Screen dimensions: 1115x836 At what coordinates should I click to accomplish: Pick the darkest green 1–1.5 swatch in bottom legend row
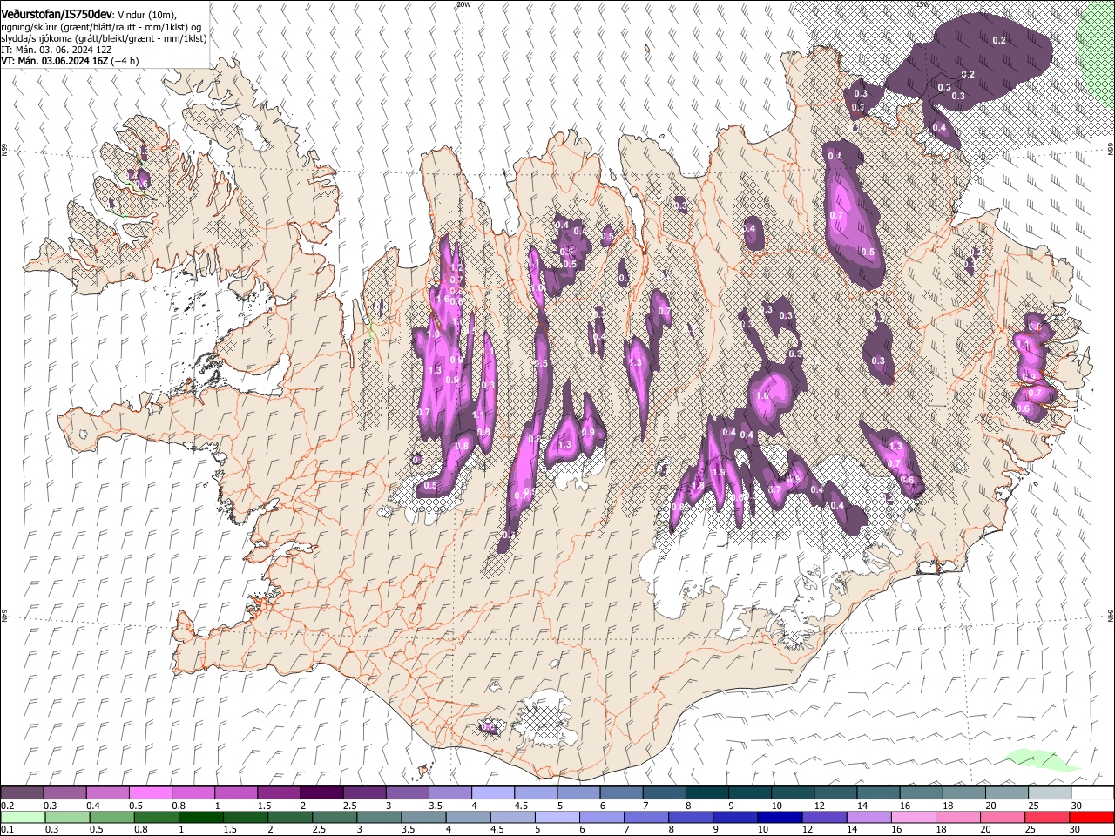coord(201,817)
